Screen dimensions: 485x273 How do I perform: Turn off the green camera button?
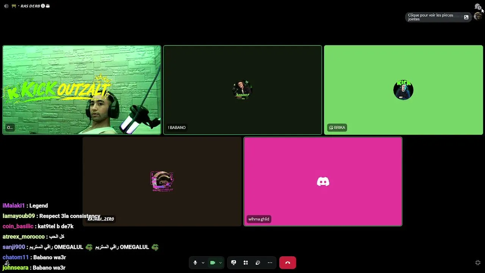click(x=213, y=262)
